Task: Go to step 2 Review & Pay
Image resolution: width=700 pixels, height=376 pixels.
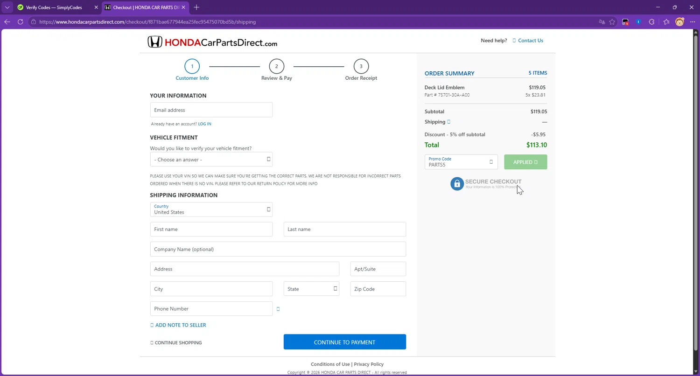Action: point(277,70)
